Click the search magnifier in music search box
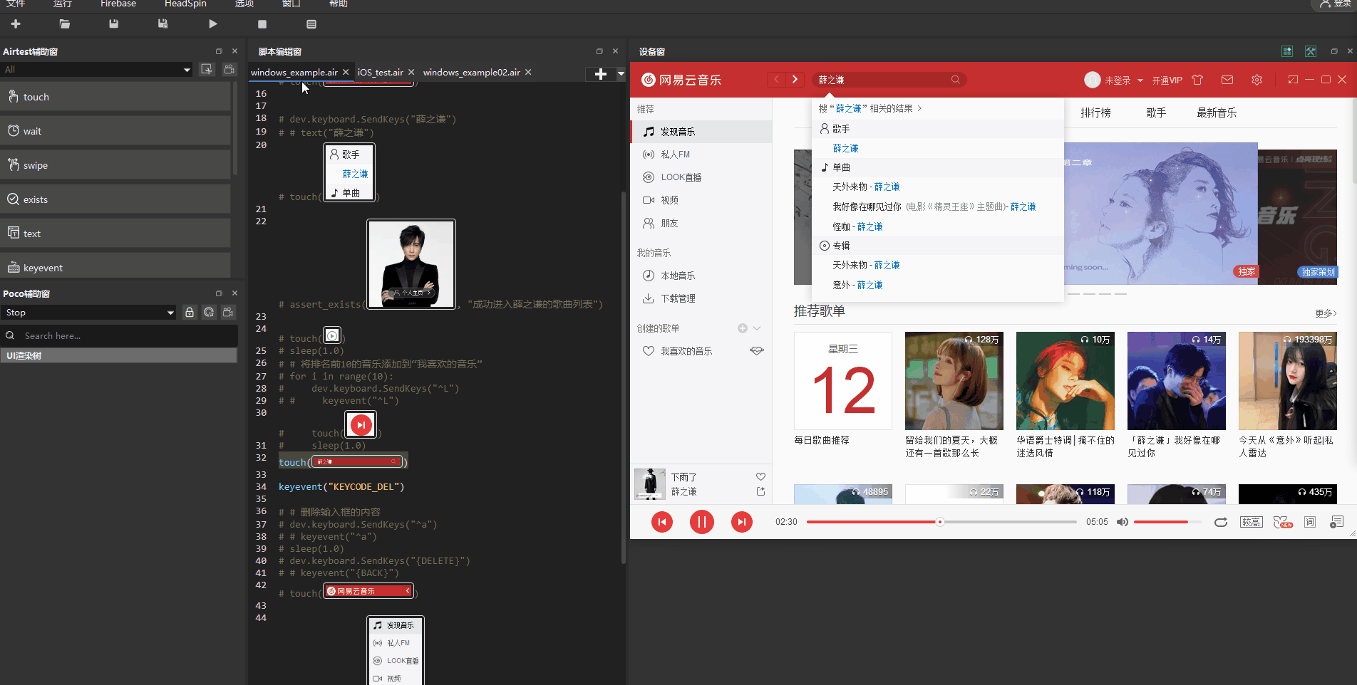The width and height of the screenshot is (1357, 685). [x=956, y=80]
